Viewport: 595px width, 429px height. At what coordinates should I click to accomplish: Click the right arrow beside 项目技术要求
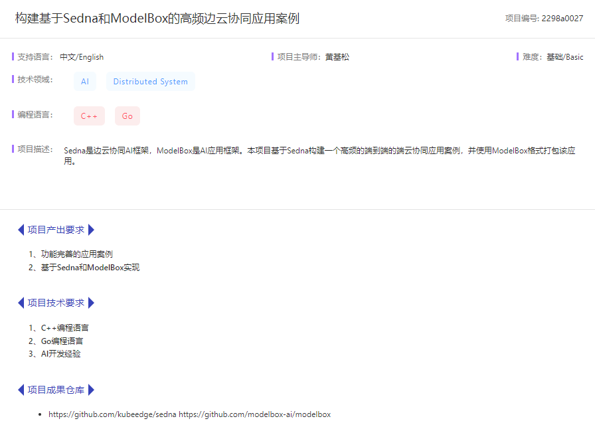click(x=91, y=303)
